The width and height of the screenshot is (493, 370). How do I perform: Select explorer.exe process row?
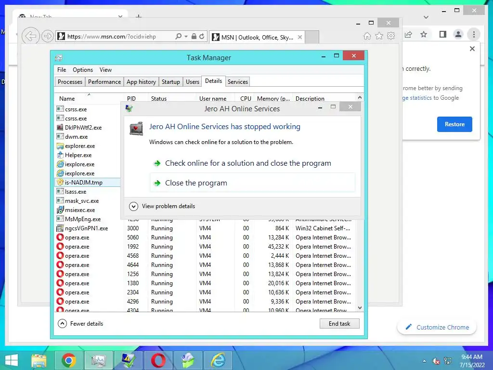click(88, 146)
